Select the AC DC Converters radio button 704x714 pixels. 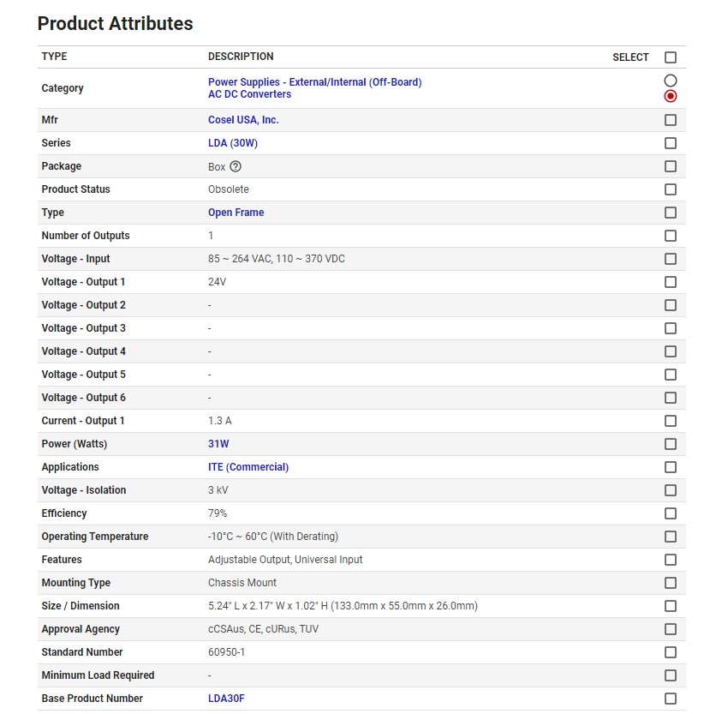click(671, 96)
